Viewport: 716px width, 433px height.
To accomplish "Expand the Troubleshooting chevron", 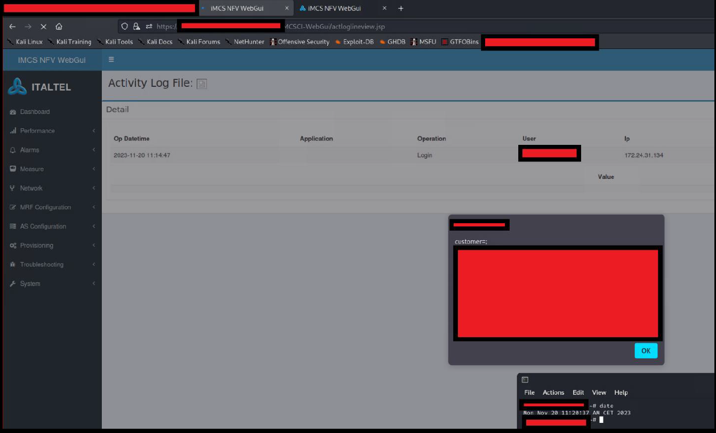I will click(94, 265).
